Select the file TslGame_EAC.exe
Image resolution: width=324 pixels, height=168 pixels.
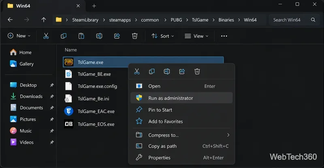(x=95, y=111)
